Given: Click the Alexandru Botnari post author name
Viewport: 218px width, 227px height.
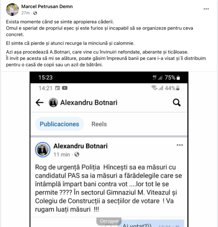Looking at the screenshot, I should tap(80, 146).
